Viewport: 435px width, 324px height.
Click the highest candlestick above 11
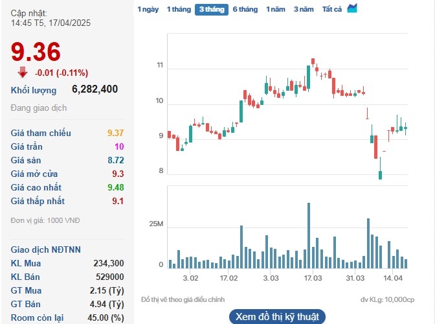[313, 62]
